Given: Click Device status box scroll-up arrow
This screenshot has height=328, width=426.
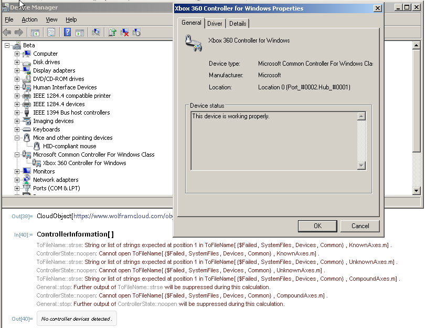Looking at the screenshot, I should 361,116.
